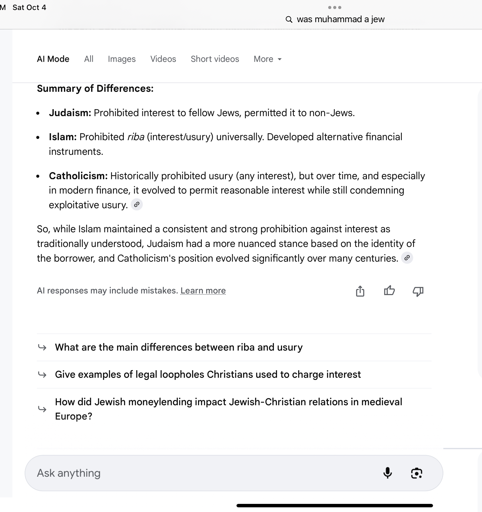Tap the microphone voice search icon
This screenshot has height=512, width=482.
pyautogui.click(x=387, y=473)
